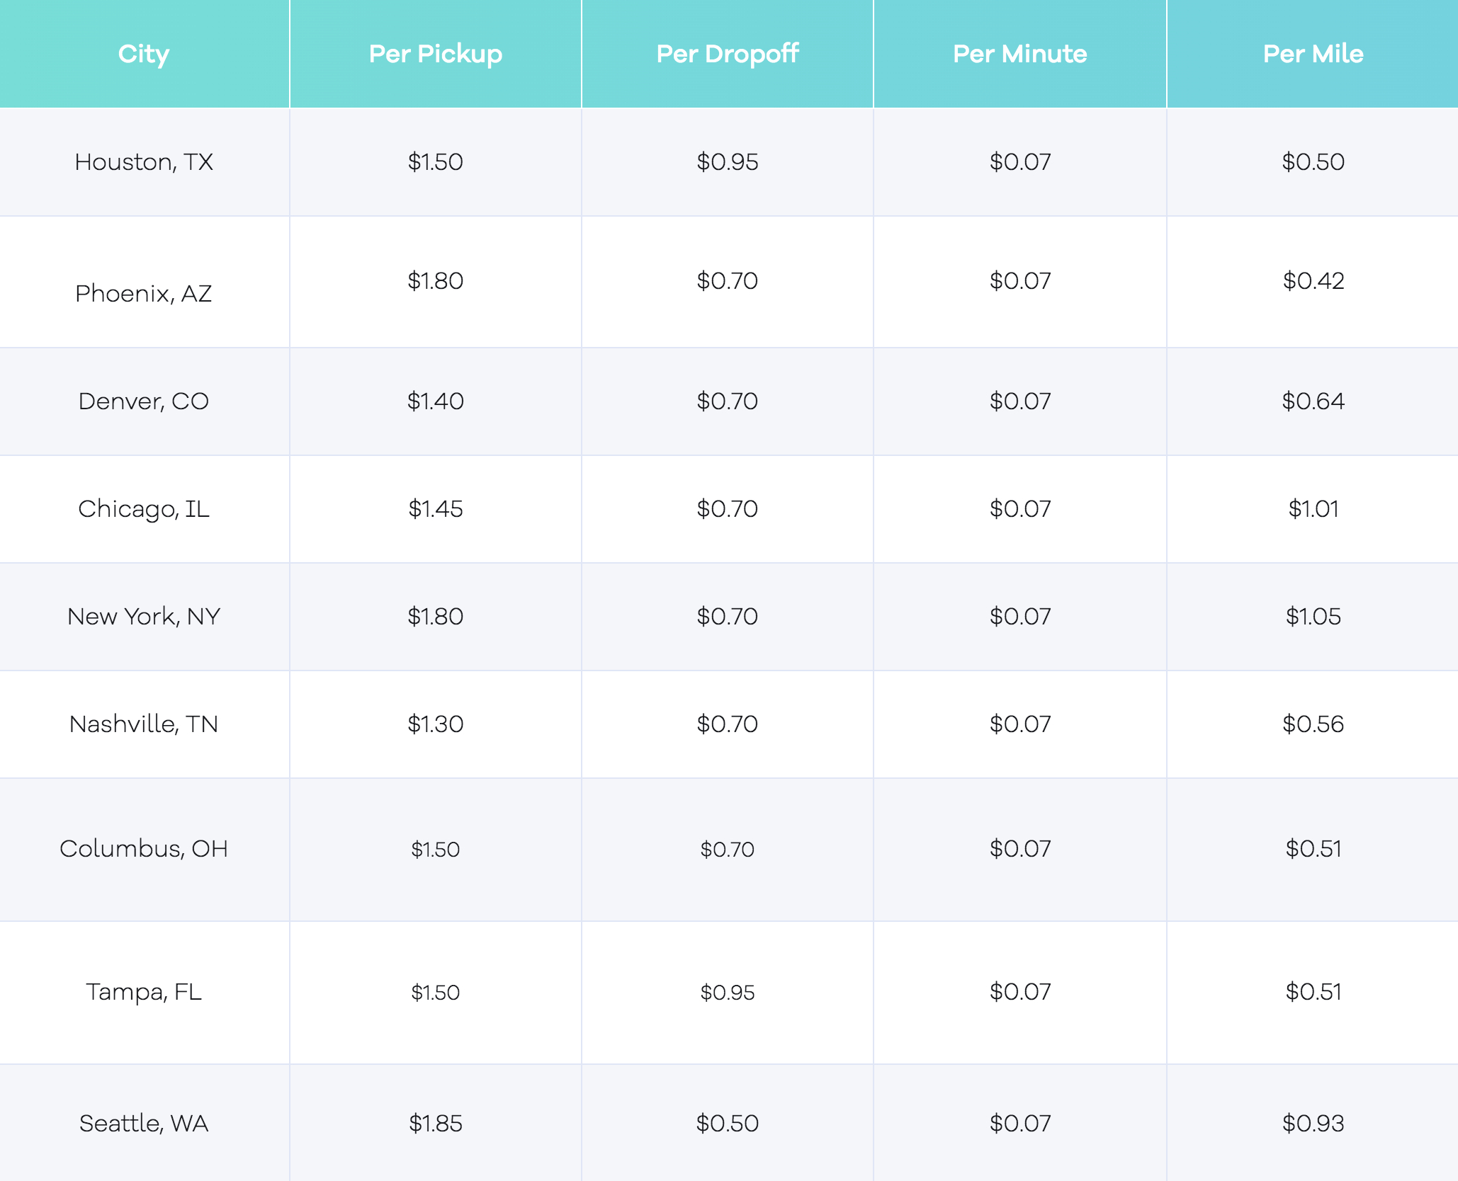Click Seattle's $1.85 per pickup value
The image size is (1458, 1181).
(x=436, y=1124)
